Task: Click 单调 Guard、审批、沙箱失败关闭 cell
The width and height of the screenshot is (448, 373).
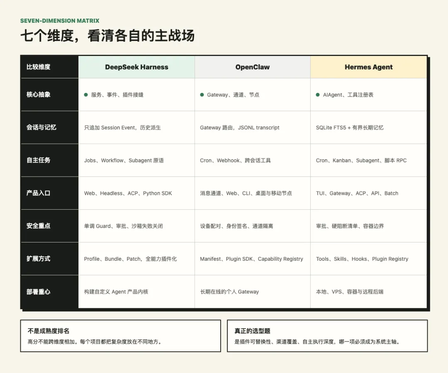Action: pos(136,226)
